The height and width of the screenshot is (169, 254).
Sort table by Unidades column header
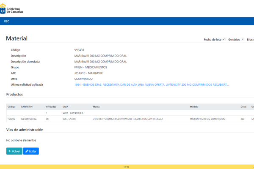click(x=51, y=106)
